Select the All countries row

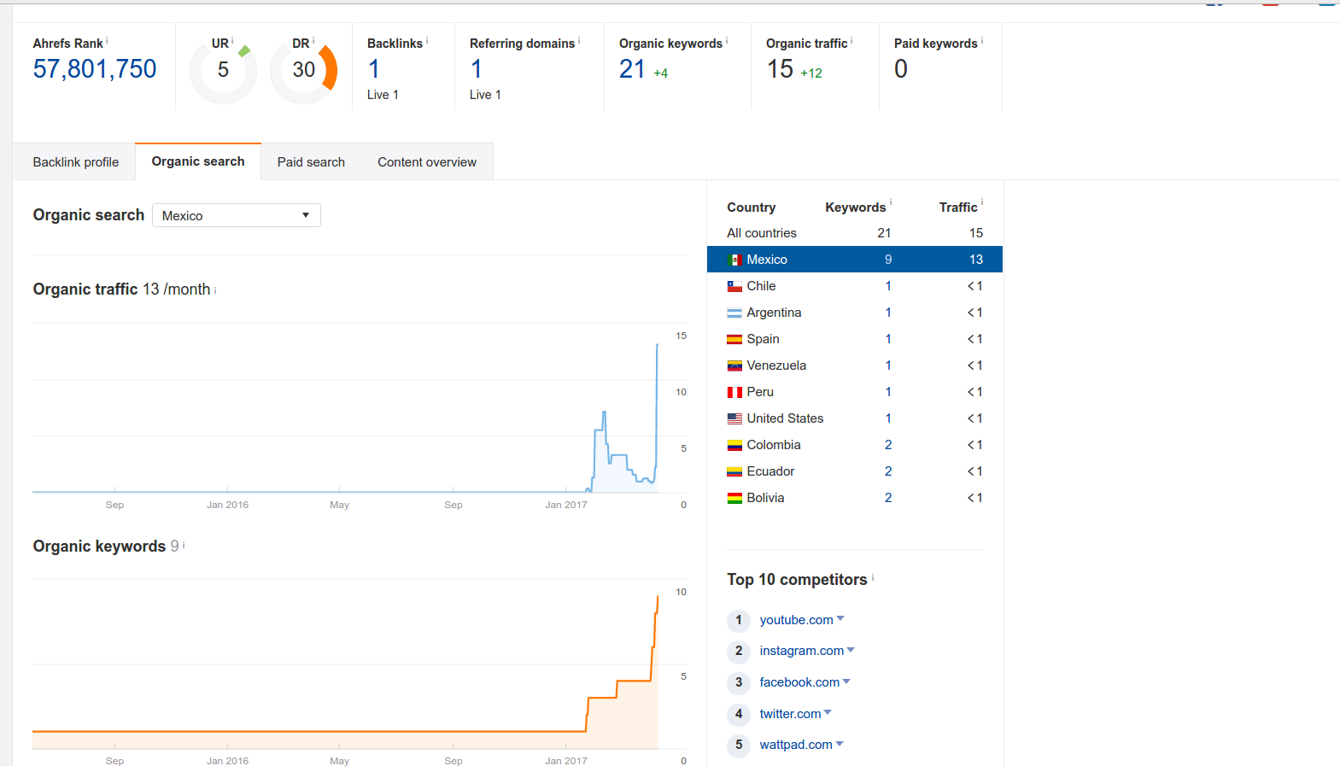tap(855, 233)
